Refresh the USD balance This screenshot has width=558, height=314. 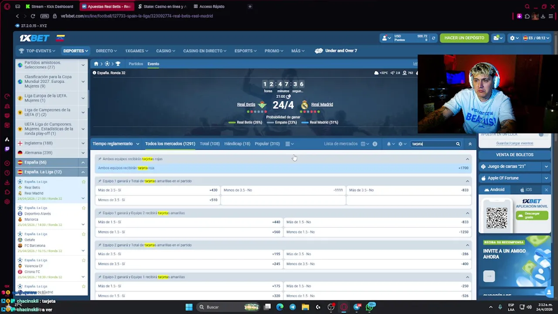tap(433, 38)
